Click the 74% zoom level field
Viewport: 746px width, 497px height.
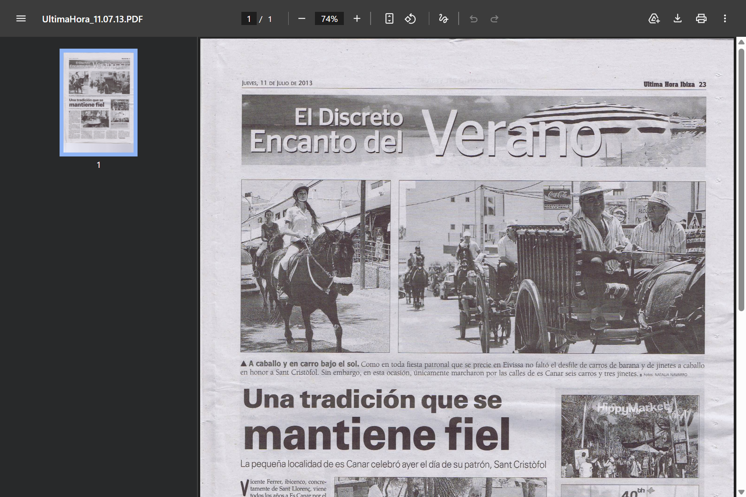329,19
